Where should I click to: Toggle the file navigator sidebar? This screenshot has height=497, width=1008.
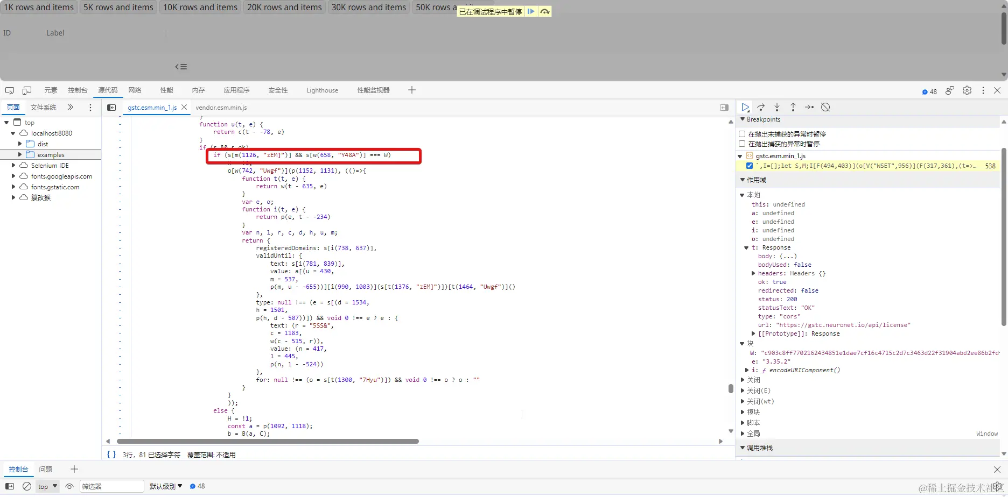pyautogui.click(x=111, y=108)
